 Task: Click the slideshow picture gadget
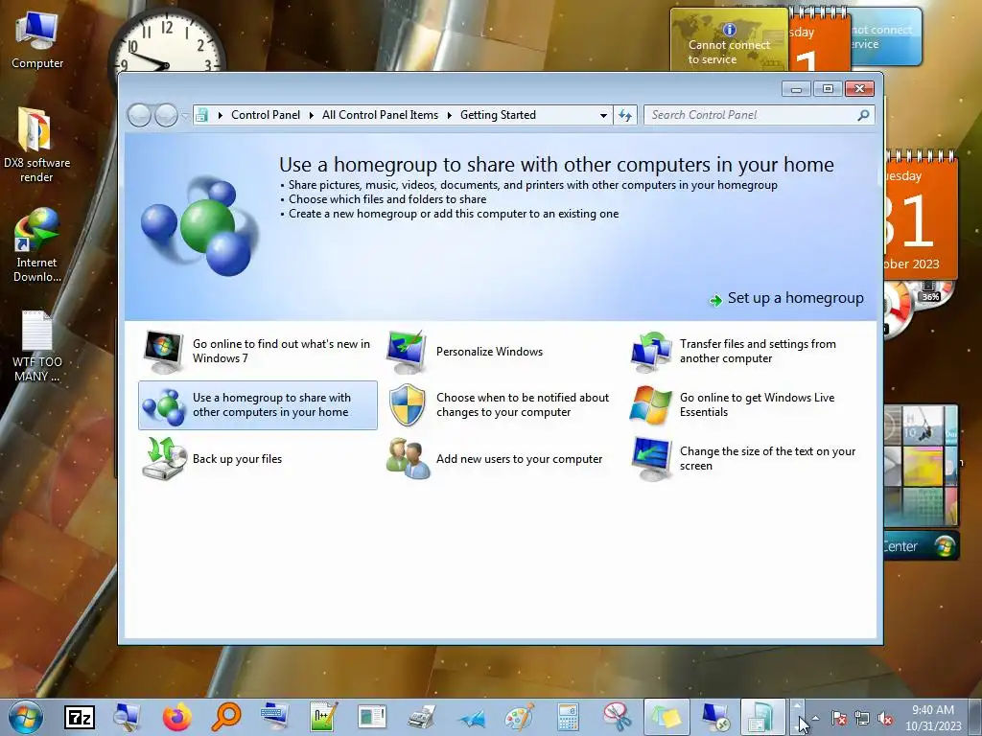tap(921, 467)
